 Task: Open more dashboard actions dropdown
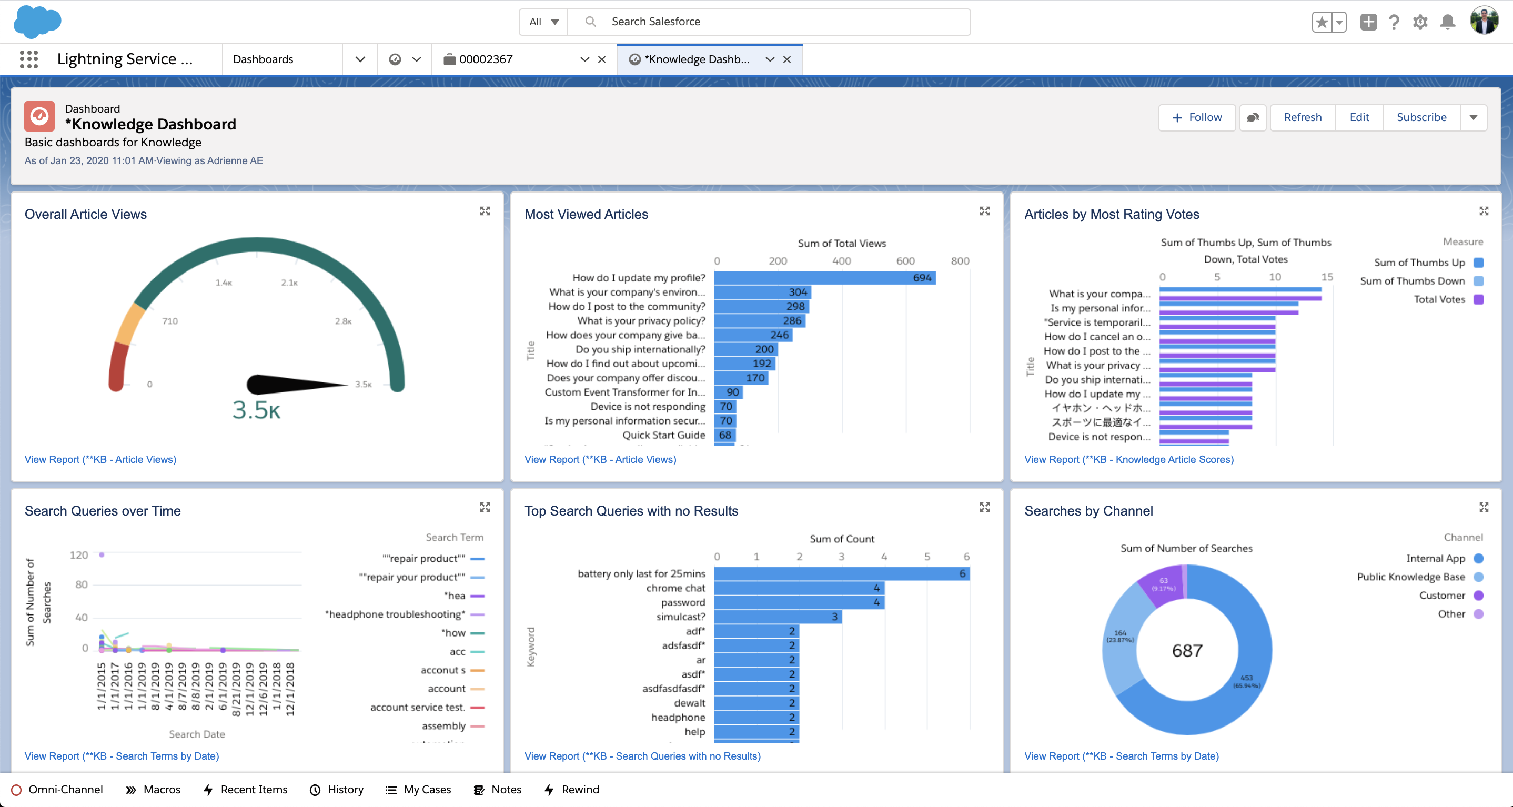[x=1473, y=117]
